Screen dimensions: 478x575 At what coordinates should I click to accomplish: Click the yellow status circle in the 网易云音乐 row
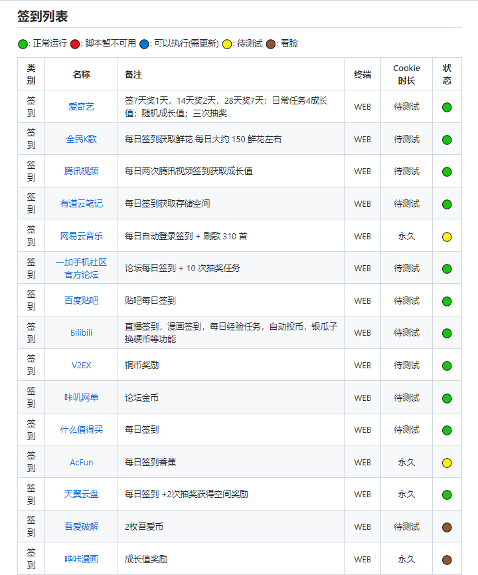[447, 237]
